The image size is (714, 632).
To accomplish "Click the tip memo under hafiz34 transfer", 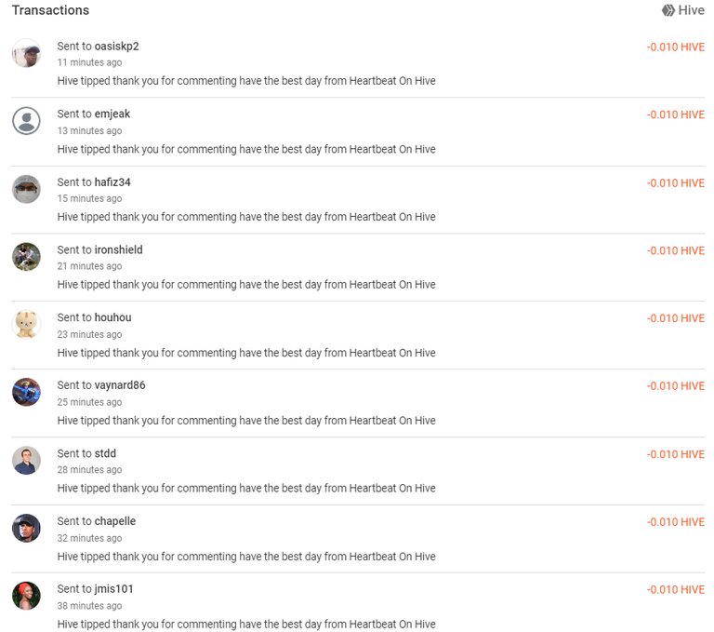I will pos(246,217).
